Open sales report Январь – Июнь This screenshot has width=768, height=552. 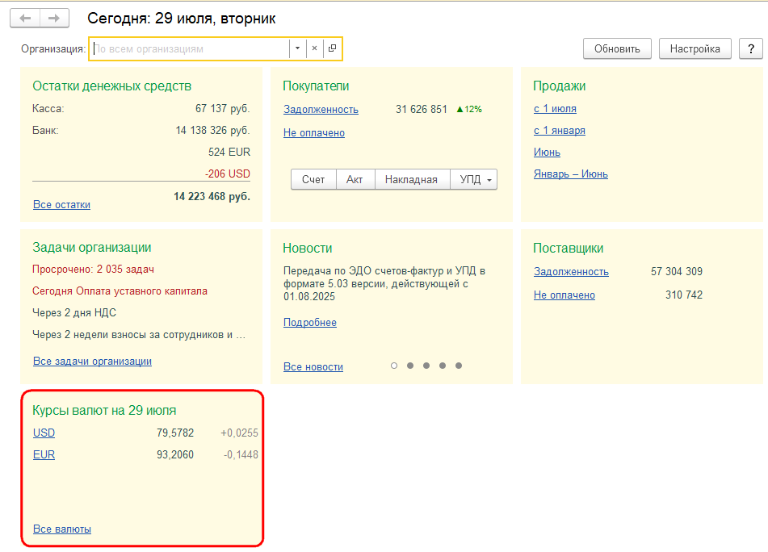pos(571,174)
